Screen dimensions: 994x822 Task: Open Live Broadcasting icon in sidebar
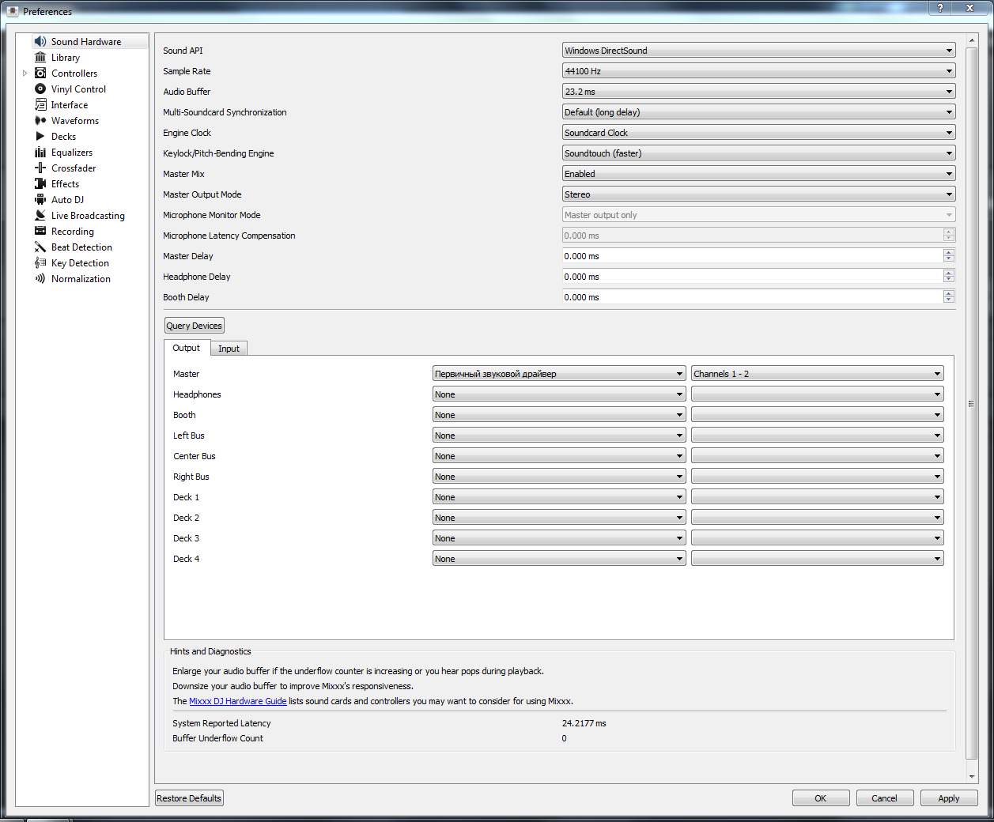(40, 216)
